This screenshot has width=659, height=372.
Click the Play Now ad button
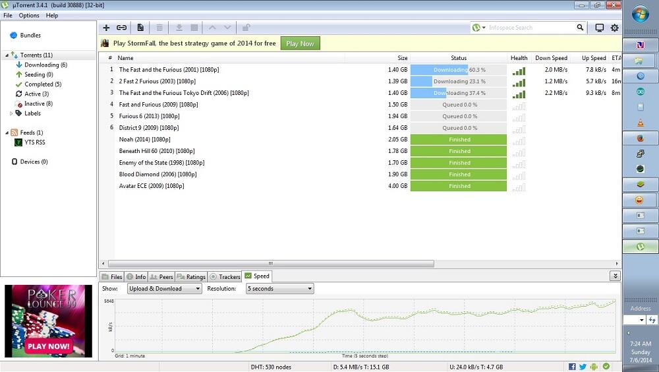300,44
